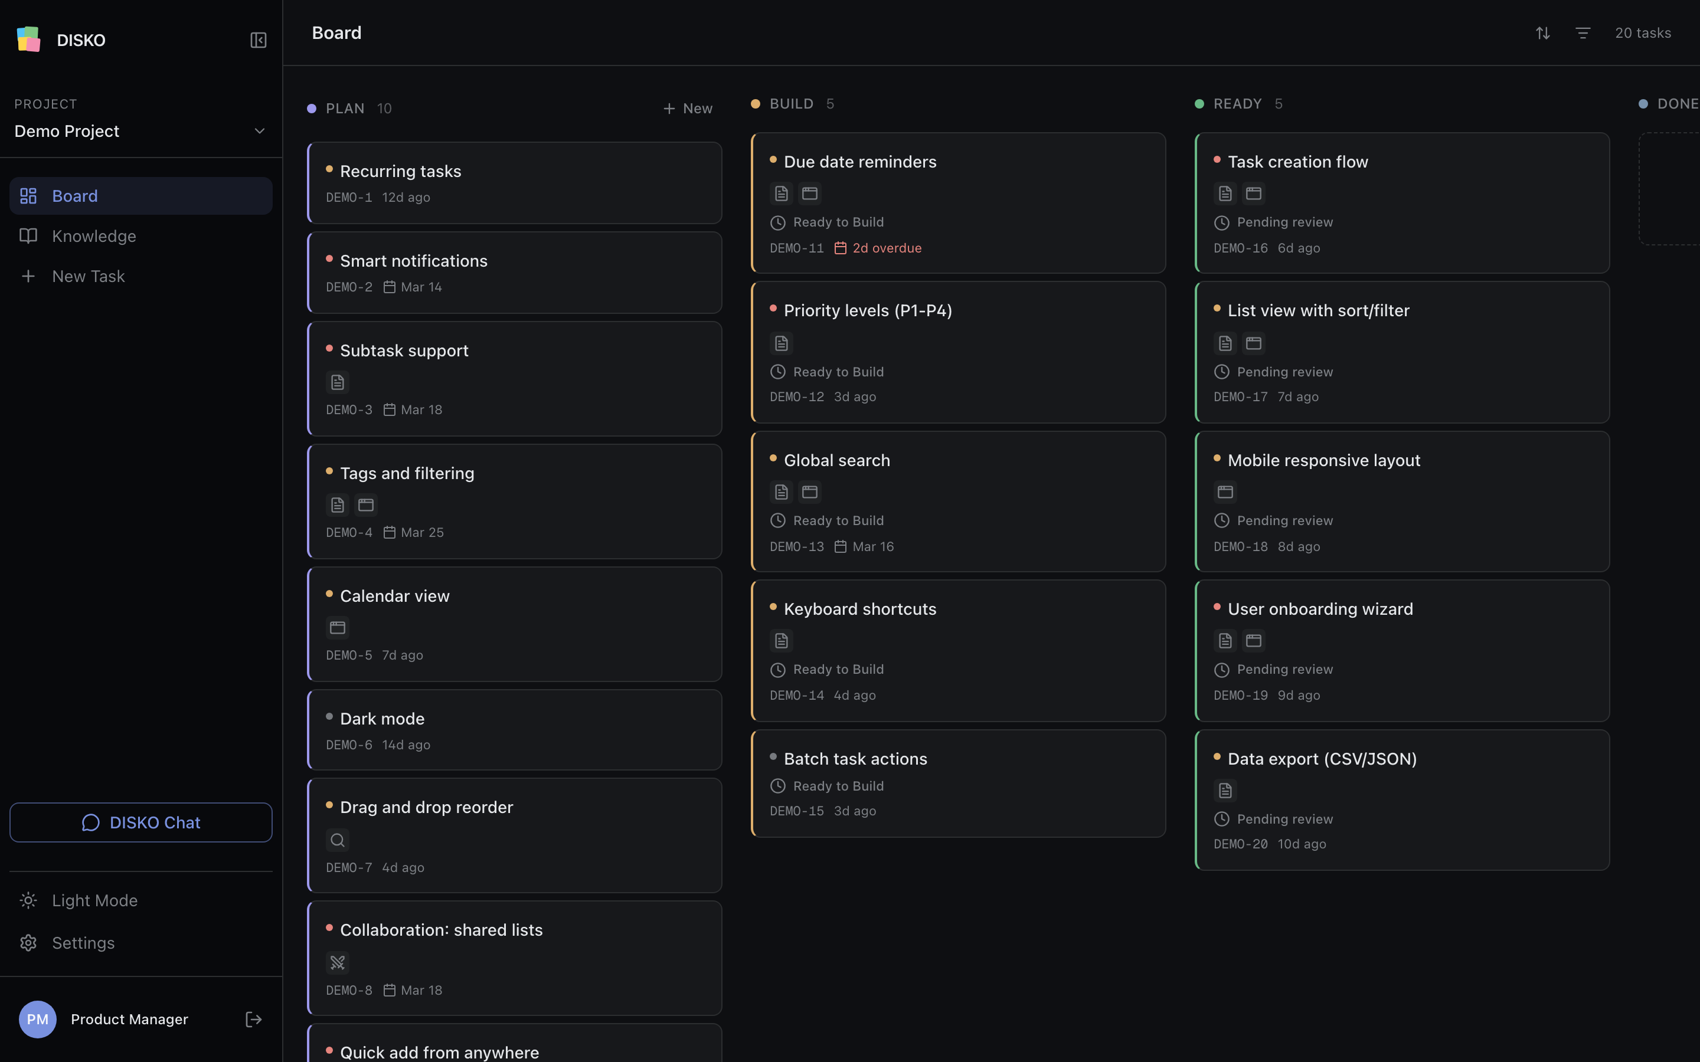The width and height of the screenshot is (1700, 1062).
Task: Click the crossed-swords icon on Collaboration shared lists card
Action: click(x=338, y=962)
